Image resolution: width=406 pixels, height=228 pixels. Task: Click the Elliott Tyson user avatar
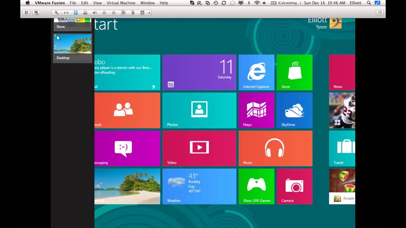[x=336, y=23]
